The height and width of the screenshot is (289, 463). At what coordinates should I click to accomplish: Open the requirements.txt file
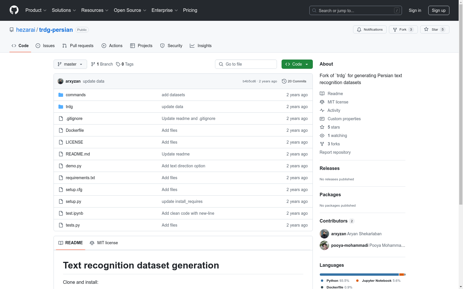coord(80,178)
